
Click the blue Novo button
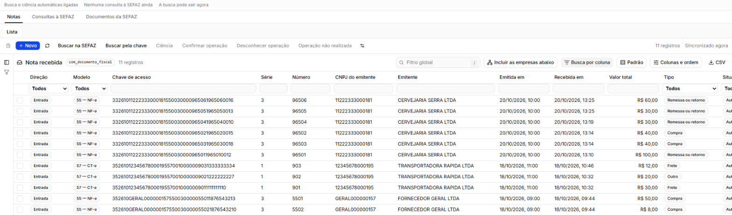tap(28, 46)
